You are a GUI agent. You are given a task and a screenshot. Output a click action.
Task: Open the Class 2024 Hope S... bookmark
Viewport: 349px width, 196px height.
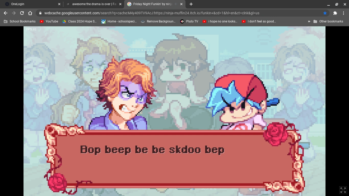[79, 21]
